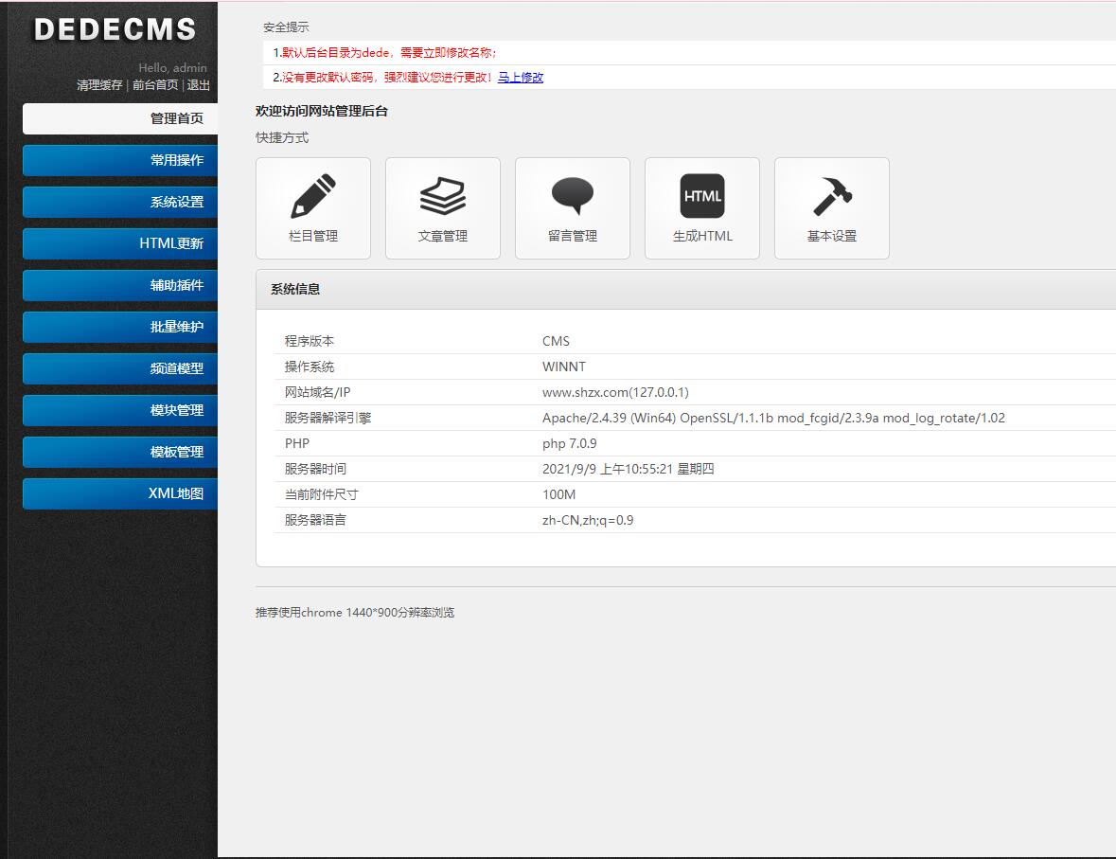1116x859 pixels.
Task: Open the 前台首页 link
Action: coord(155,85)
